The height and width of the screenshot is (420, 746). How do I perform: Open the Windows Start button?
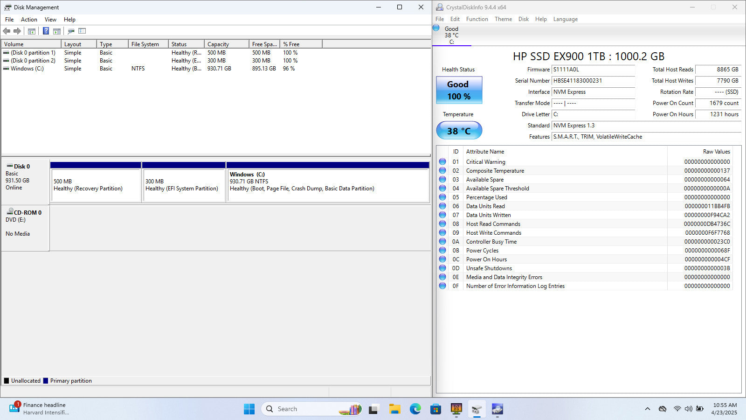point(249,409)
